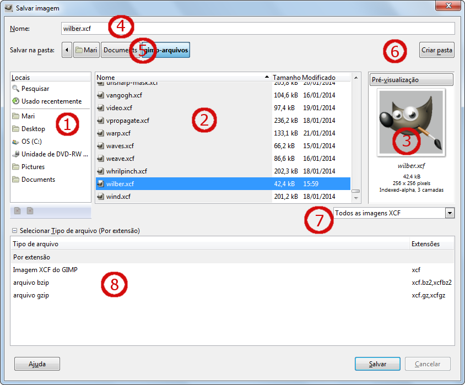Viewport: 465px width, 385px height.
Task: Collapse the Selecionar Tipo de arquivo expander
Action: [14, 230]
